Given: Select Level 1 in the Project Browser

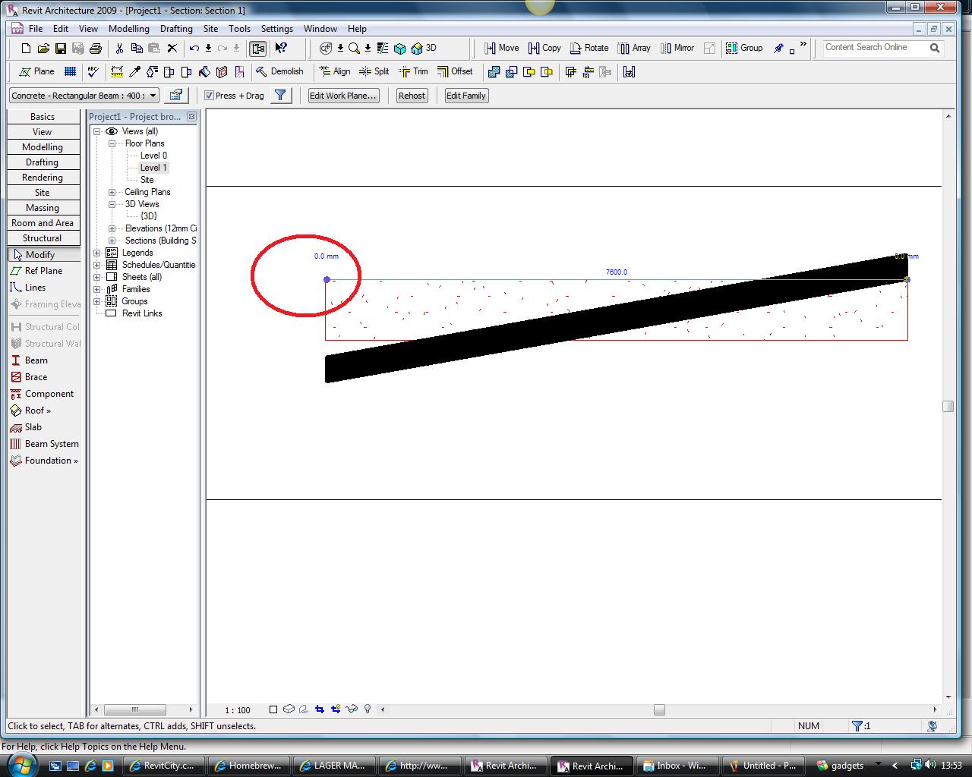Looking at the screenshot, I should coord(153,168).
